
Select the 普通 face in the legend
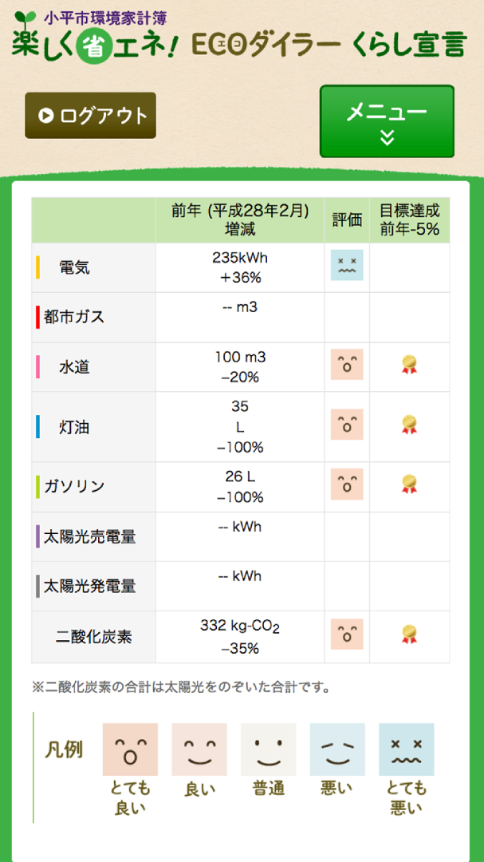pos(269,749)
